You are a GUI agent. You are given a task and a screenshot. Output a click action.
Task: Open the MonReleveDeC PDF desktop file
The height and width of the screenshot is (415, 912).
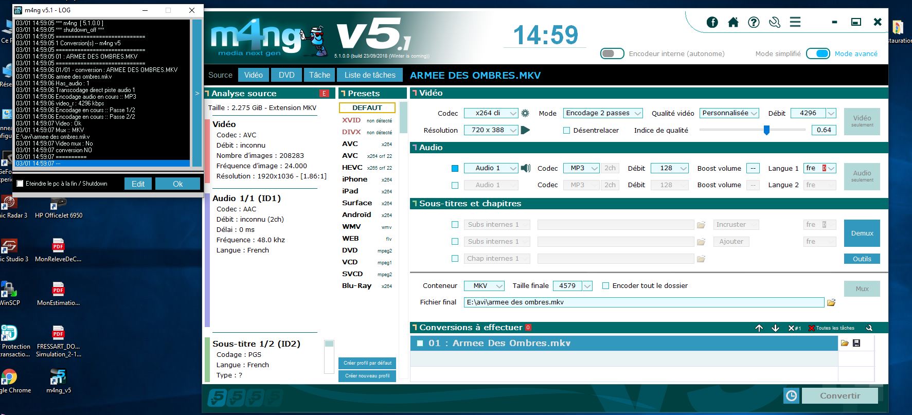coord(58,250)
